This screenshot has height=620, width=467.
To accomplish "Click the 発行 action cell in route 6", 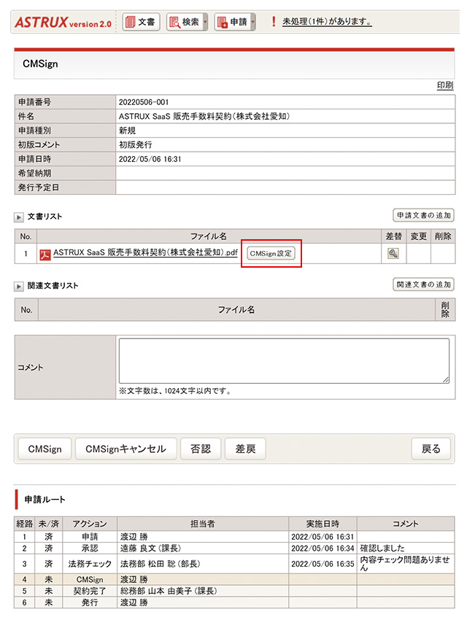I will tap(90, 602).
